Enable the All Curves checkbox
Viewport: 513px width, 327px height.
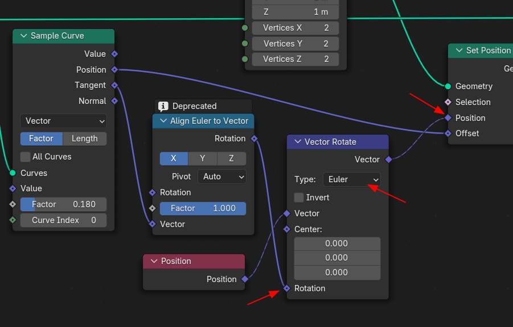25,157
